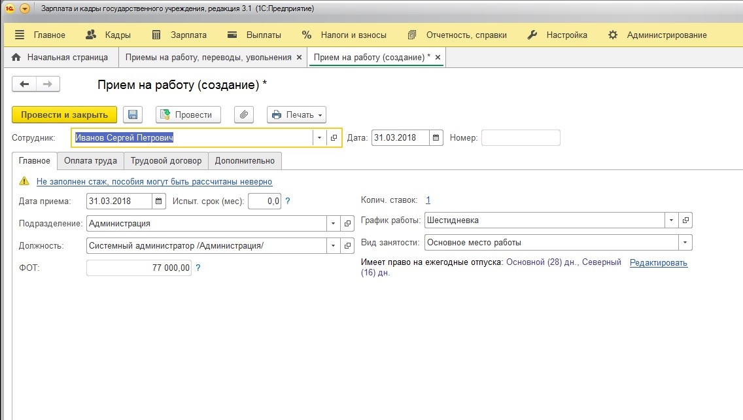Image resolution: width=743 pixels, height=420 pixels.
Task: Open the Не заполнен стаж warning link
Action: 154,182
